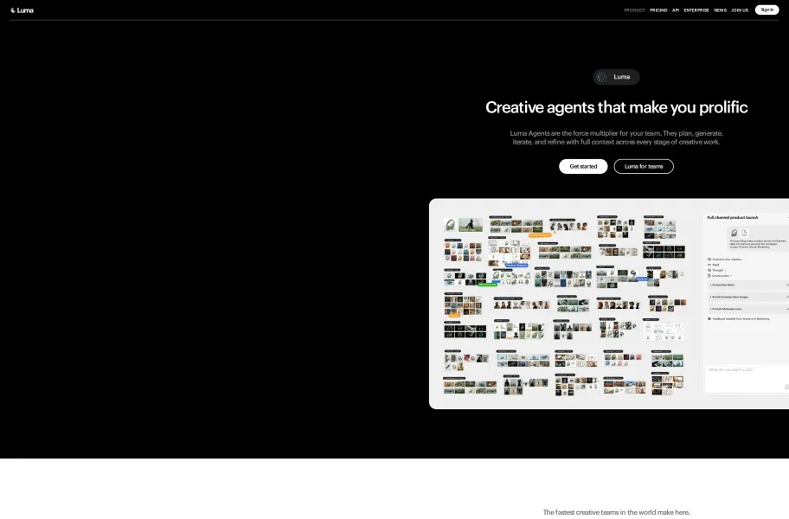Click the Luma for teams button
The height and width of the screenshot is (519, 789).
[x=644, y=166]
